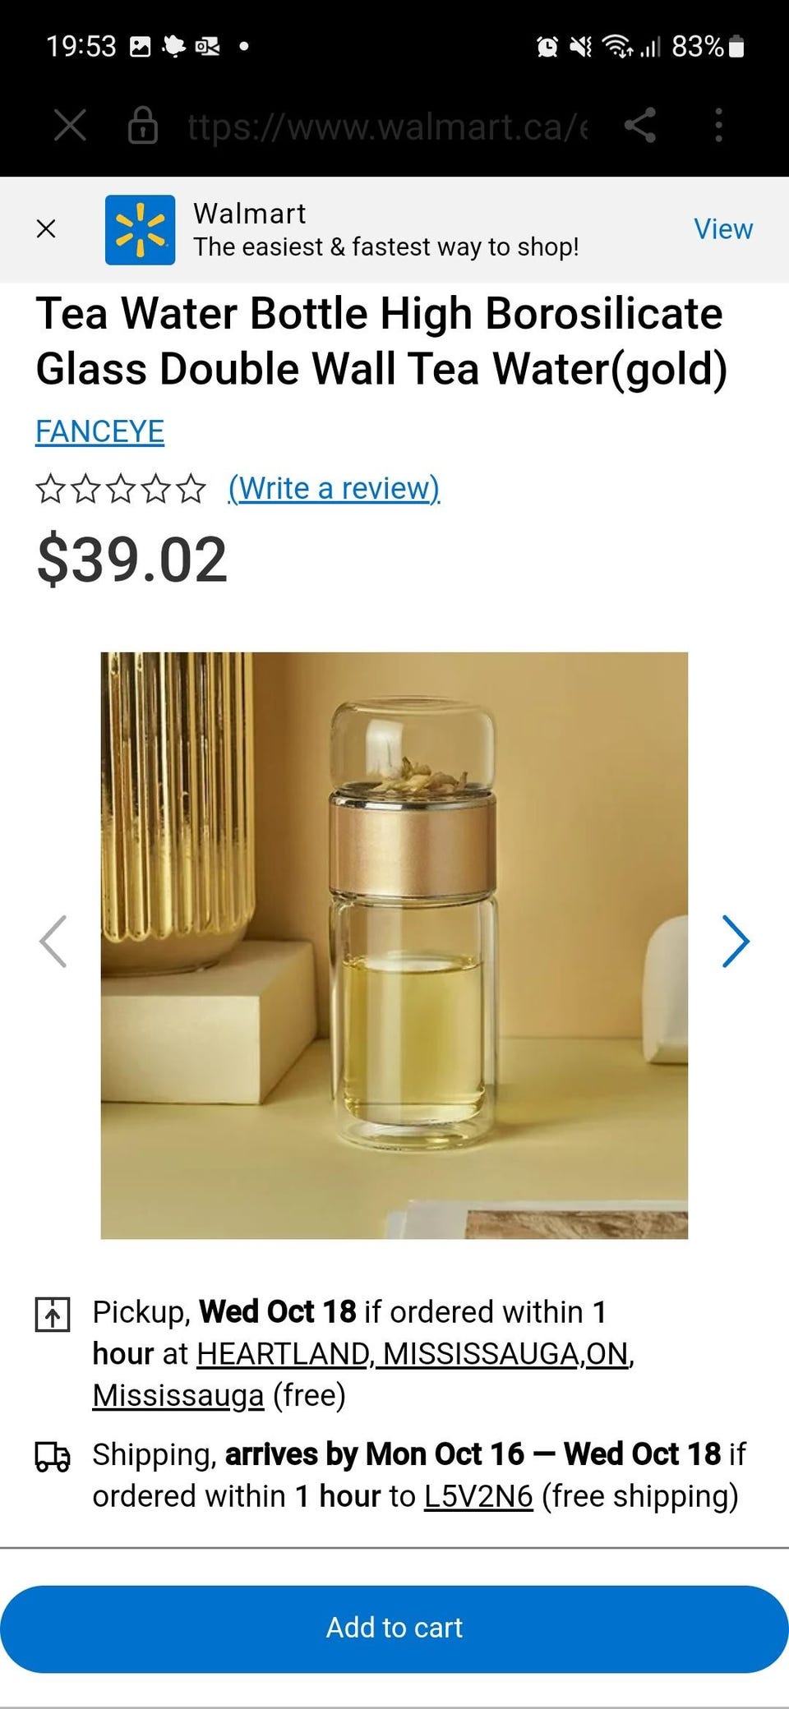Tap the padlock site security icon
The width and height of the screenshot is (789, 1709).
click(143, 126)
